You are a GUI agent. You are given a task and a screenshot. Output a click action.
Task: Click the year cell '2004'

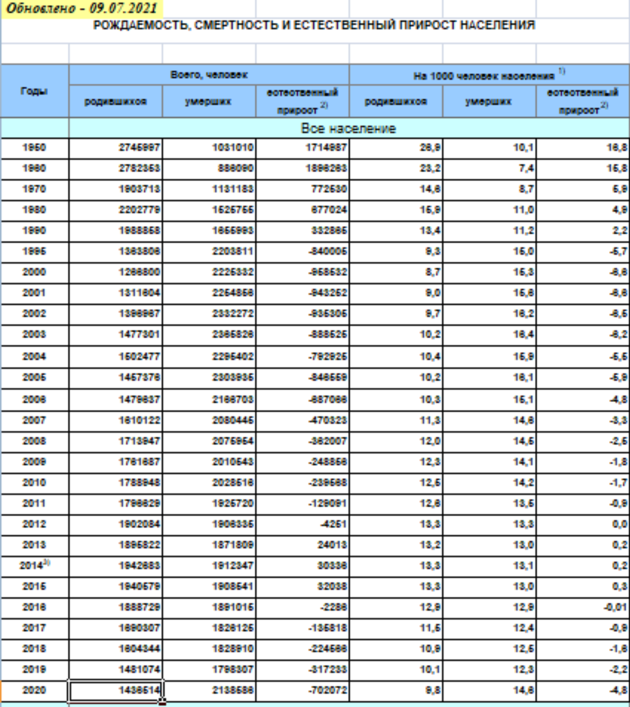tap(34, 356)
